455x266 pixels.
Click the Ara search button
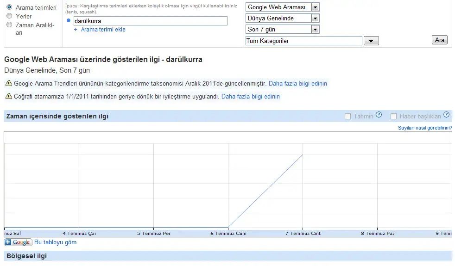(440, 40)
